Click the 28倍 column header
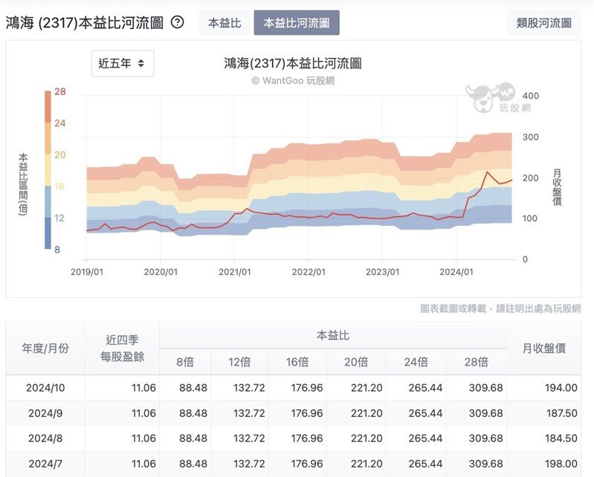Viewport: 594px width, 477px height. [x=477, y=362]
